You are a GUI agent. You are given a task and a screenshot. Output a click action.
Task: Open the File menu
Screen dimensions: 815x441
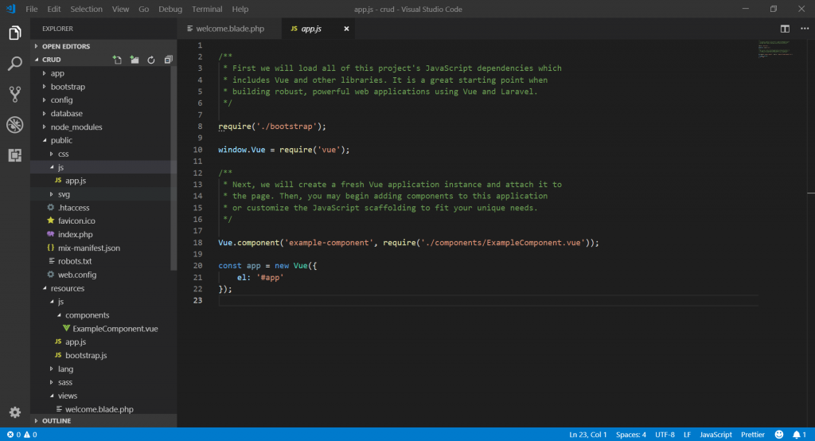pos(31,9)
